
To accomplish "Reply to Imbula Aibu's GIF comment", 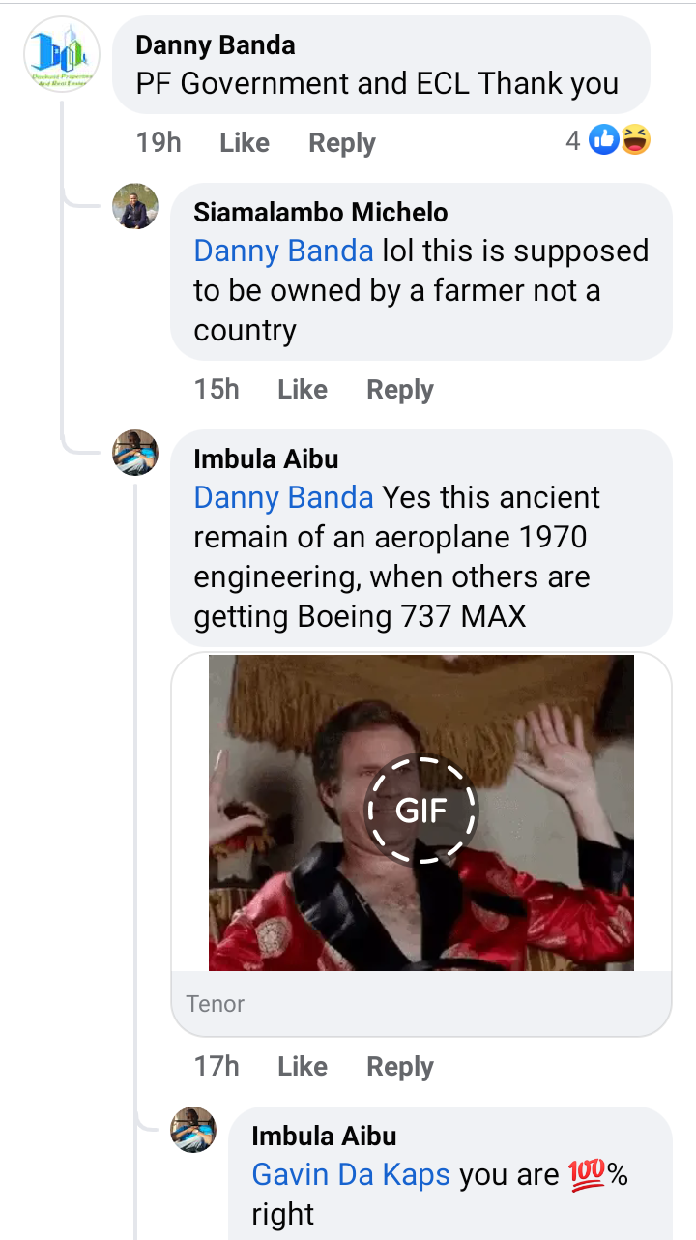I will coord(399,1067).
